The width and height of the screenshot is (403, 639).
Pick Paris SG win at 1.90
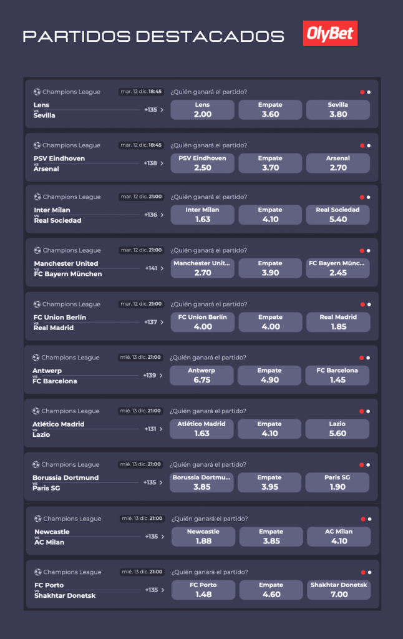(337, 482)
